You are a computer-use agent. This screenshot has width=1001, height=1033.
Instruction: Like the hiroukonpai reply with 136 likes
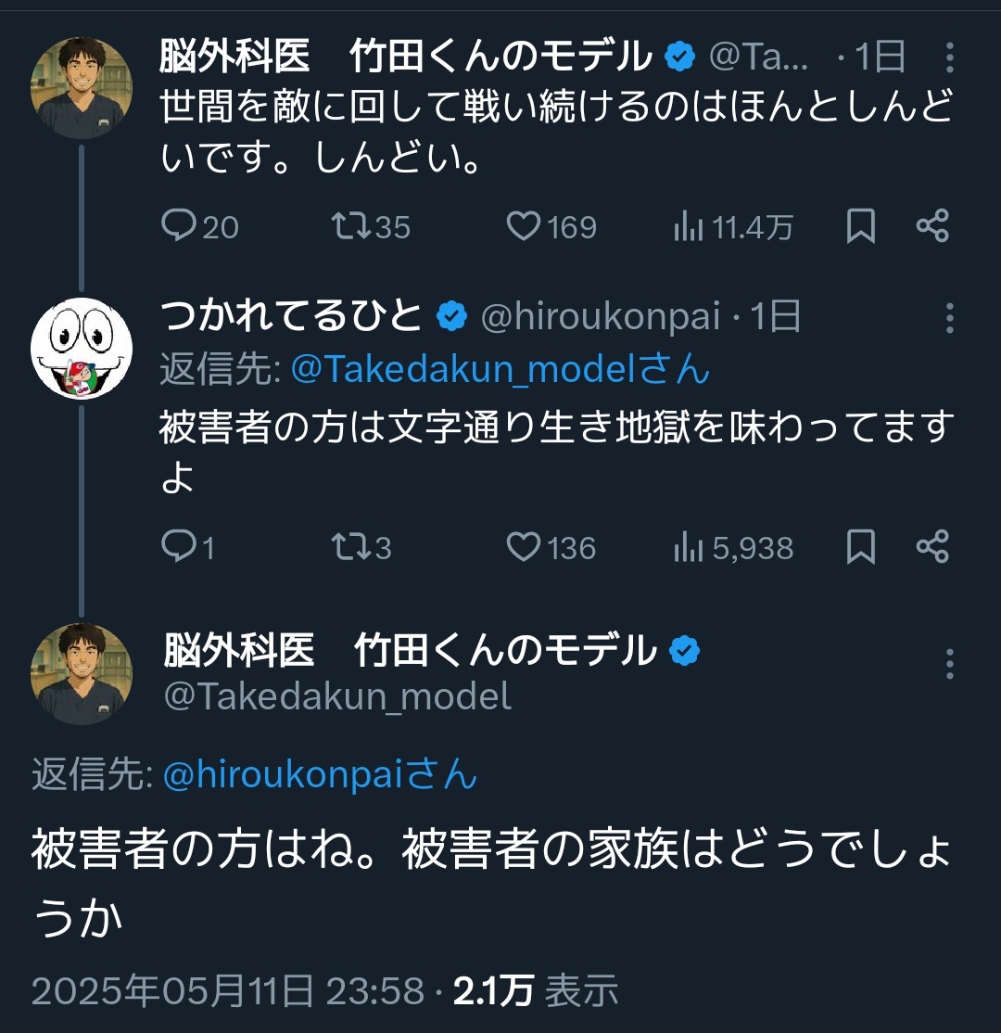(525, 547)
